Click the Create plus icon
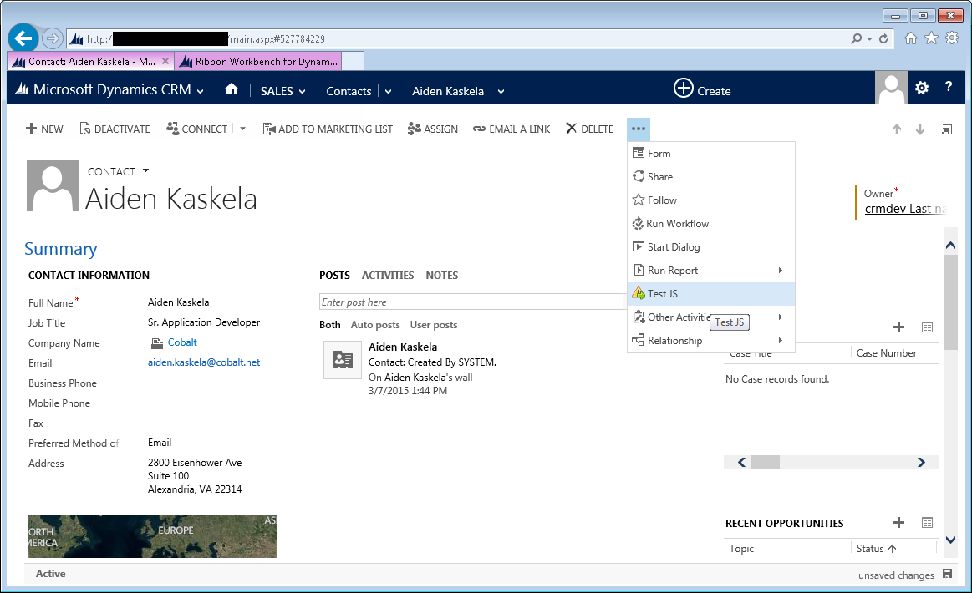 684,89
